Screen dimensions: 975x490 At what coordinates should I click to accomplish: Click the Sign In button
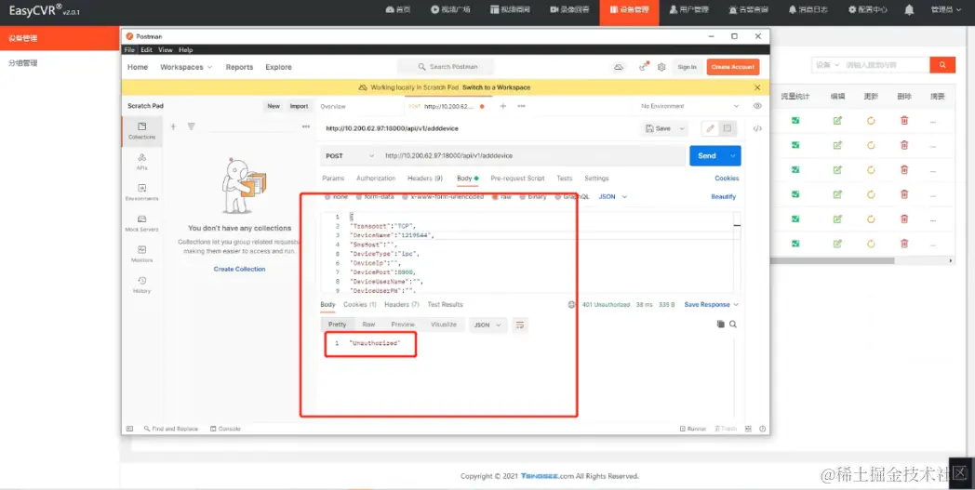(688, 67)
